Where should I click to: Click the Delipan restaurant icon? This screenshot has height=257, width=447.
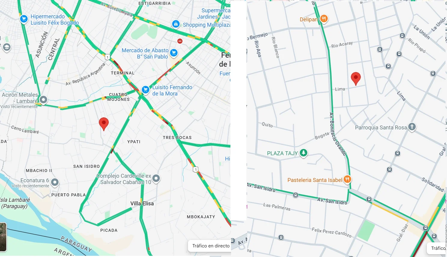324,19
